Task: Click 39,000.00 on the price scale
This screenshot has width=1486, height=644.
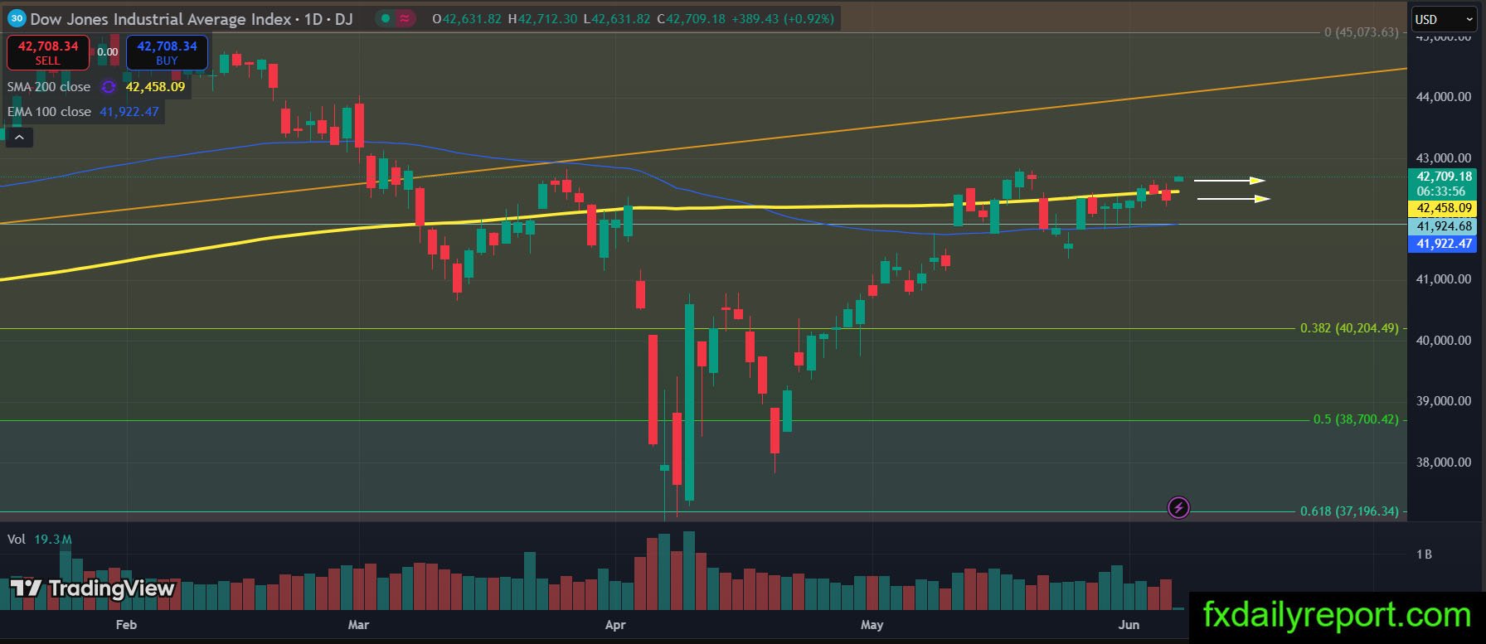Action: point(1444,401)
